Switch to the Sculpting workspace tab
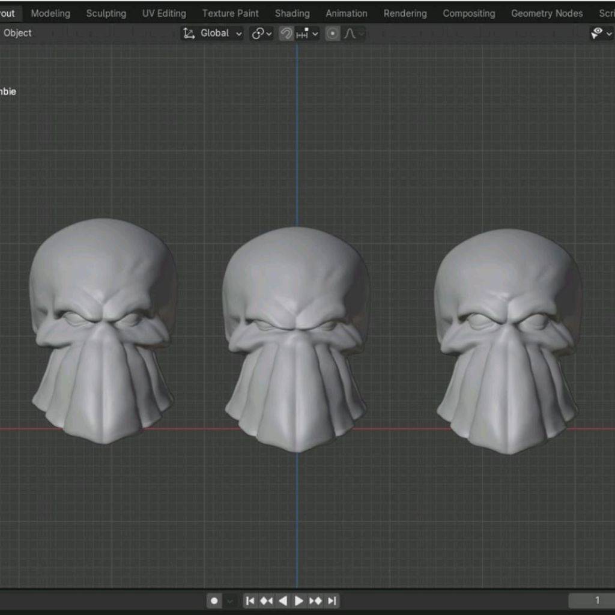This screenshot has height=615, width=615. point(106,13)
